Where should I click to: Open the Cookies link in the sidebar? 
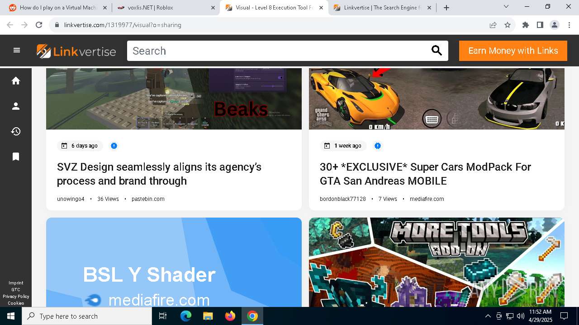(16, 303)
